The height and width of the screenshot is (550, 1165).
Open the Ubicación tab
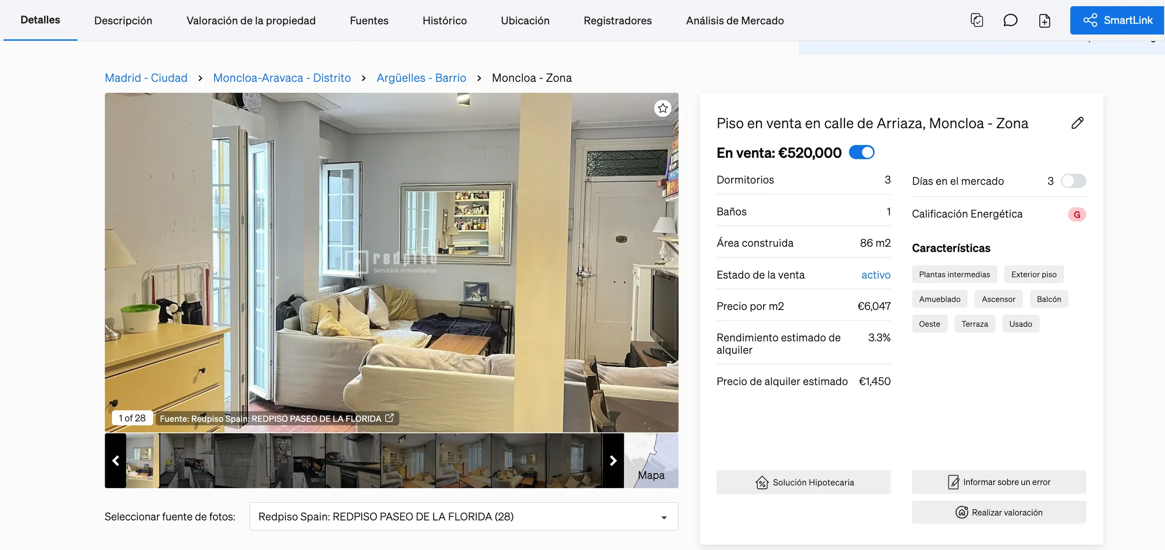point(525,20)
